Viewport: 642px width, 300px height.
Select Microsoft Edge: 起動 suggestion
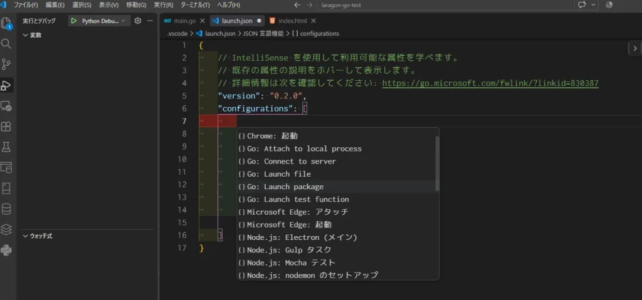point(336,225)
